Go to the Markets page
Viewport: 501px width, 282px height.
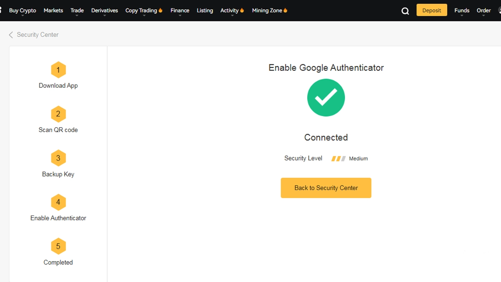click(x=53, y=10)
